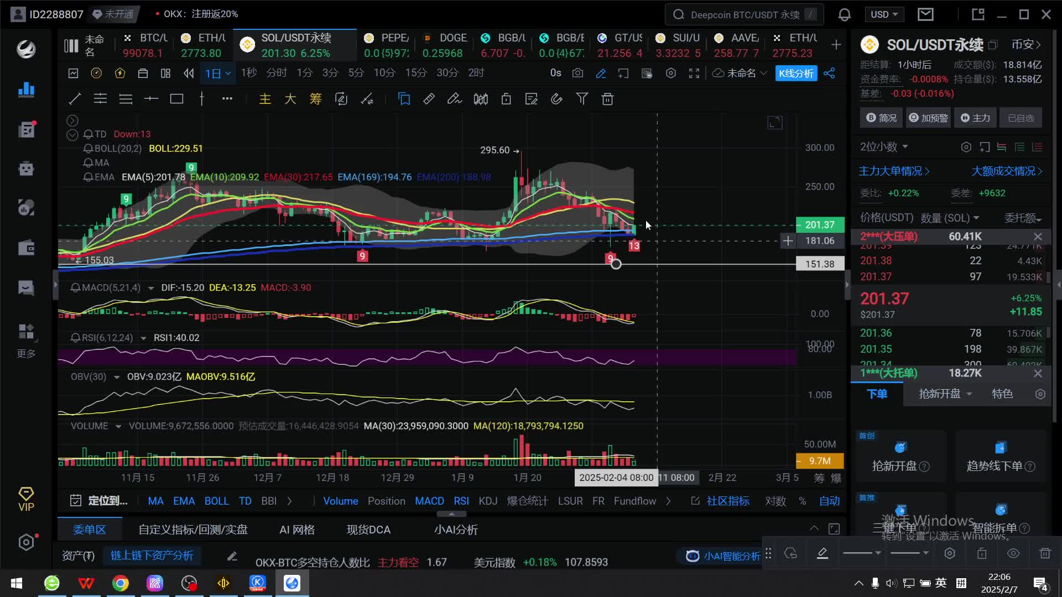Toggle the BOLL indicator alert bell
This screenshot has width=1062, height=597.
(x=88, y=149)
